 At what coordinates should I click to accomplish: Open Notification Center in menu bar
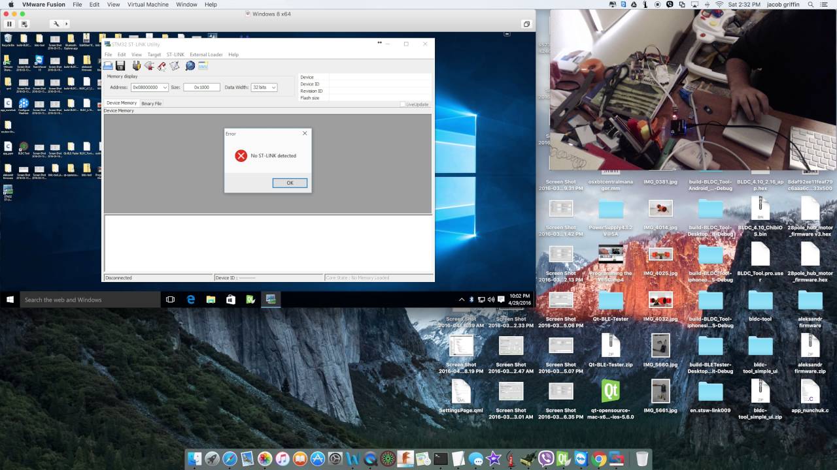click(x=826, y=5)
